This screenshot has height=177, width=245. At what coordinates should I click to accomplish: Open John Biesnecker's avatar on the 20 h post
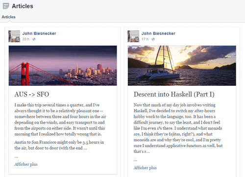tap(14, 36)
